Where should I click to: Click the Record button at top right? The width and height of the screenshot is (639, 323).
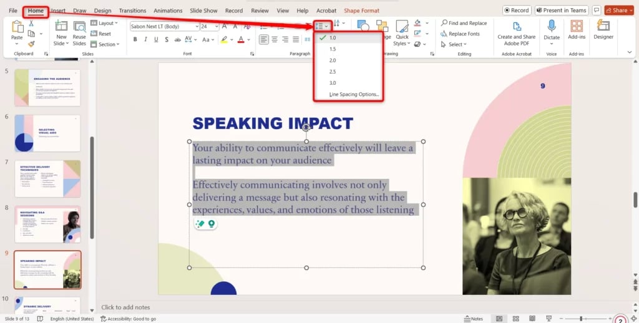(x=516, y=10)
